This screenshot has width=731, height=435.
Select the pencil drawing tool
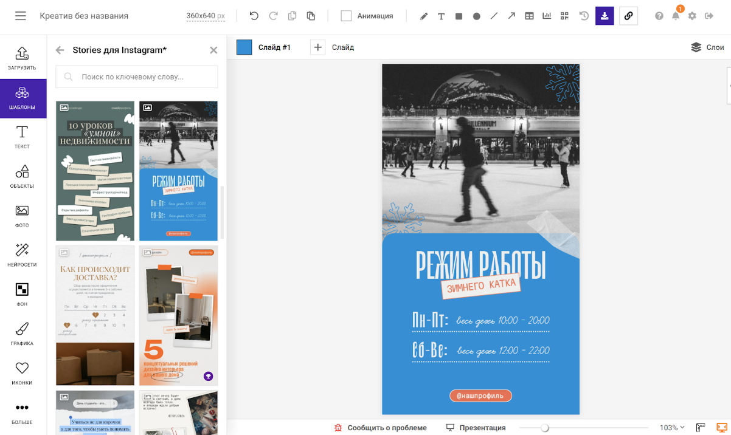[424, 16]
